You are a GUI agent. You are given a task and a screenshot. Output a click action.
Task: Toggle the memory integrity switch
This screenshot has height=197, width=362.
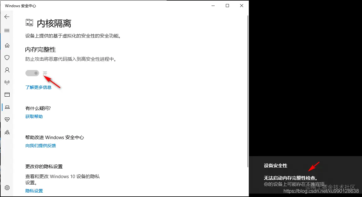coord(32,73)
